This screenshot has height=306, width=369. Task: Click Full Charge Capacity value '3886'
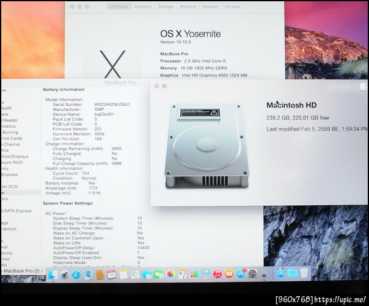click(116, 163)
